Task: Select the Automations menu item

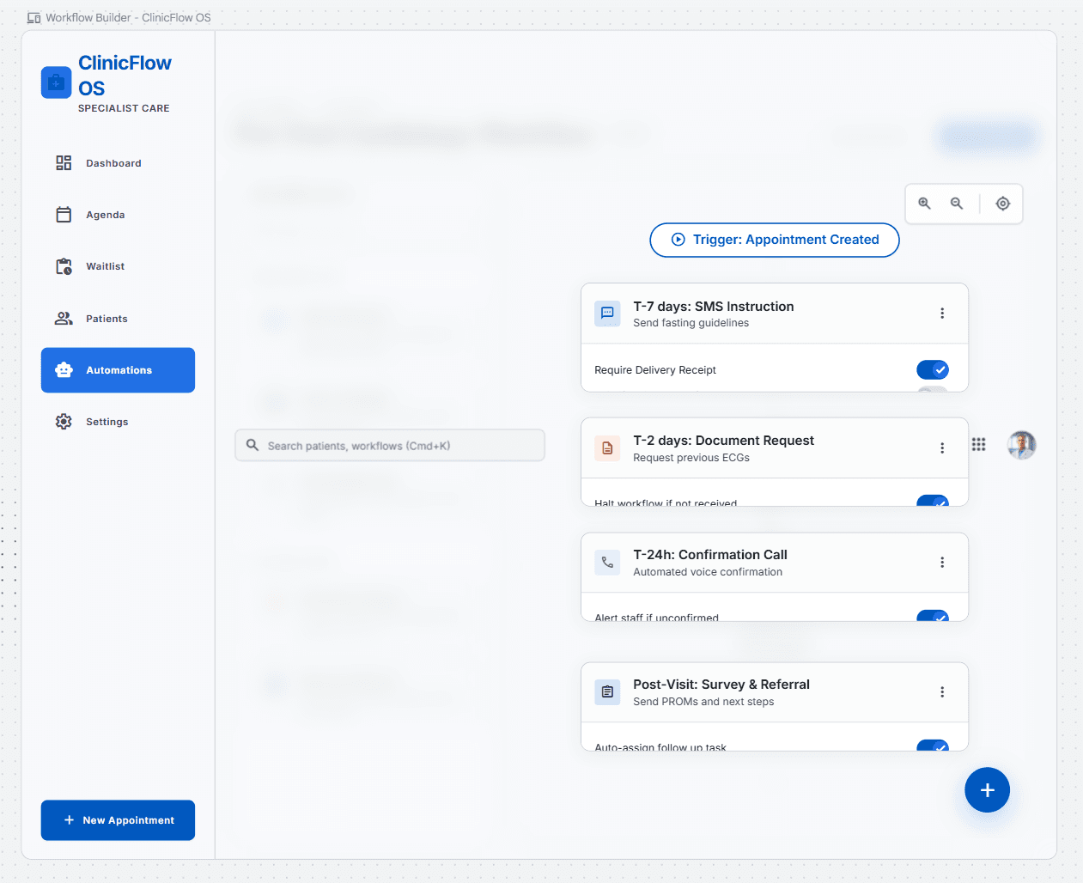Action: point(118,370)
